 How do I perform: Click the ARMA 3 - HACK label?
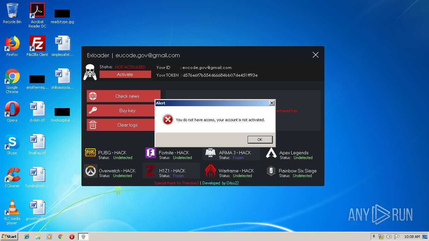pyautogui.click(x=235, y=153)
